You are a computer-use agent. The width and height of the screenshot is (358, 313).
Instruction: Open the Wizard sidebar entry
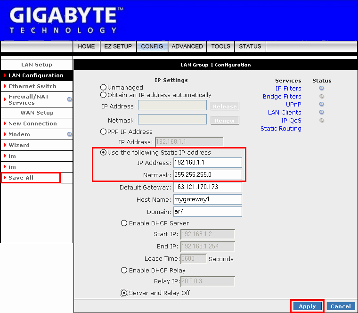click(x=37, y=145)
